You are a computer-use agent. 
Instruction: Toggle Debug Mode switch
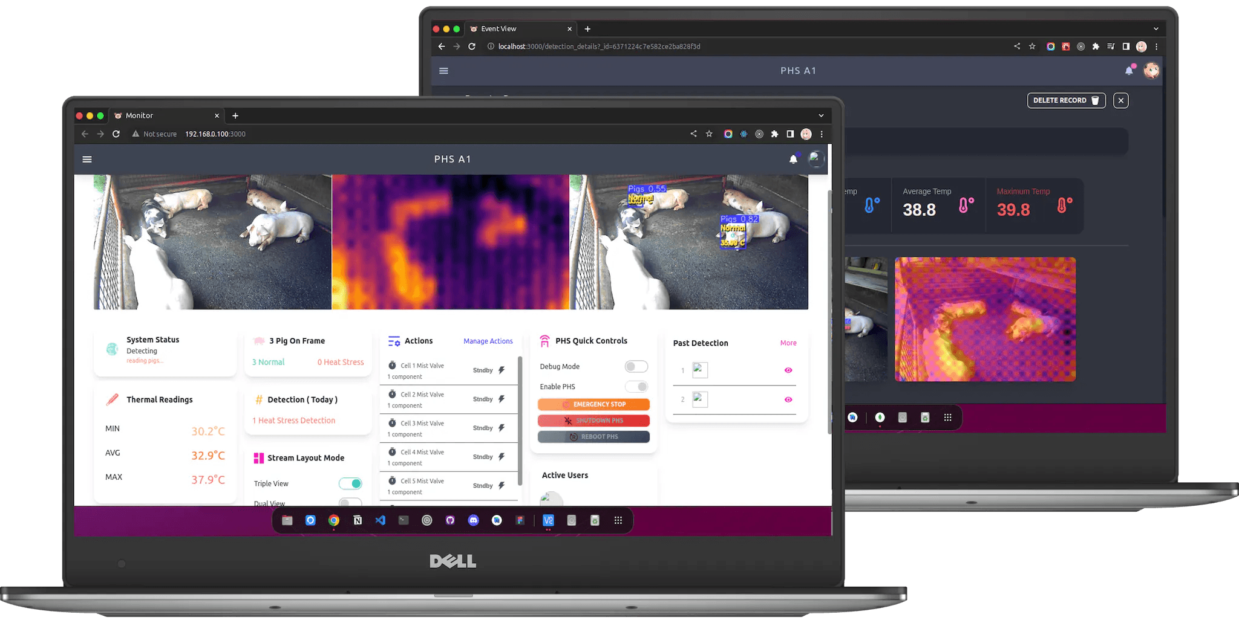[636, 366]
